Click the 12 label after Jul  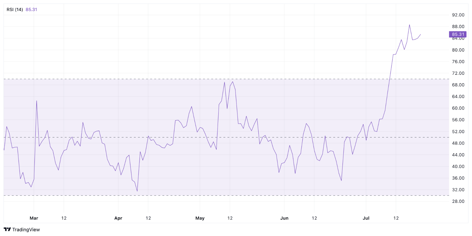(x=396, y=218)
